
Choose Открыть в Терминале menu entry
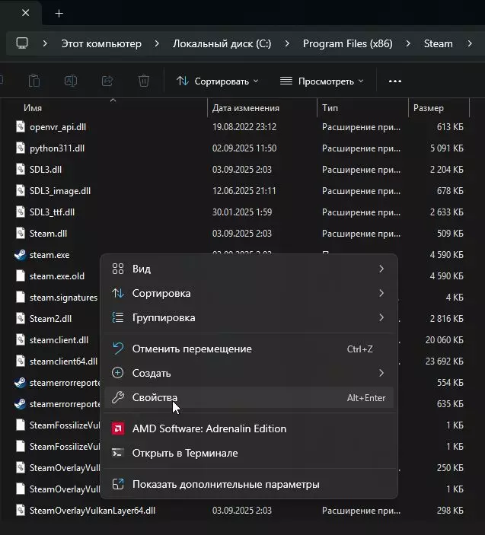[185, 453]
